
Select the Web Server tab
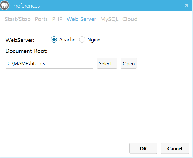click(81, 19)
